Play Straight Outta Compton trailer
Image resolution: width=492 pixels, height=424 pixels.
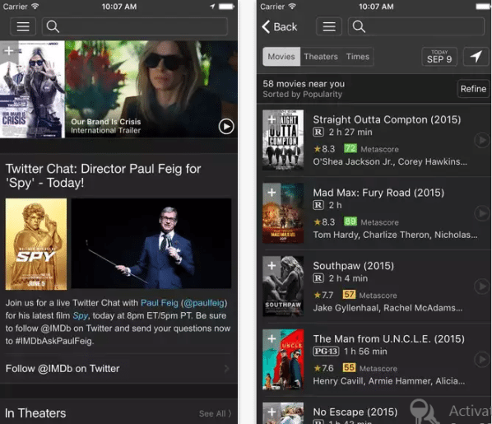481,140
